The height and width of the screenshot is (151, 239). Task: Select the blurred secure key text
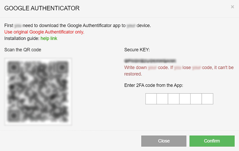click(150, 61)
